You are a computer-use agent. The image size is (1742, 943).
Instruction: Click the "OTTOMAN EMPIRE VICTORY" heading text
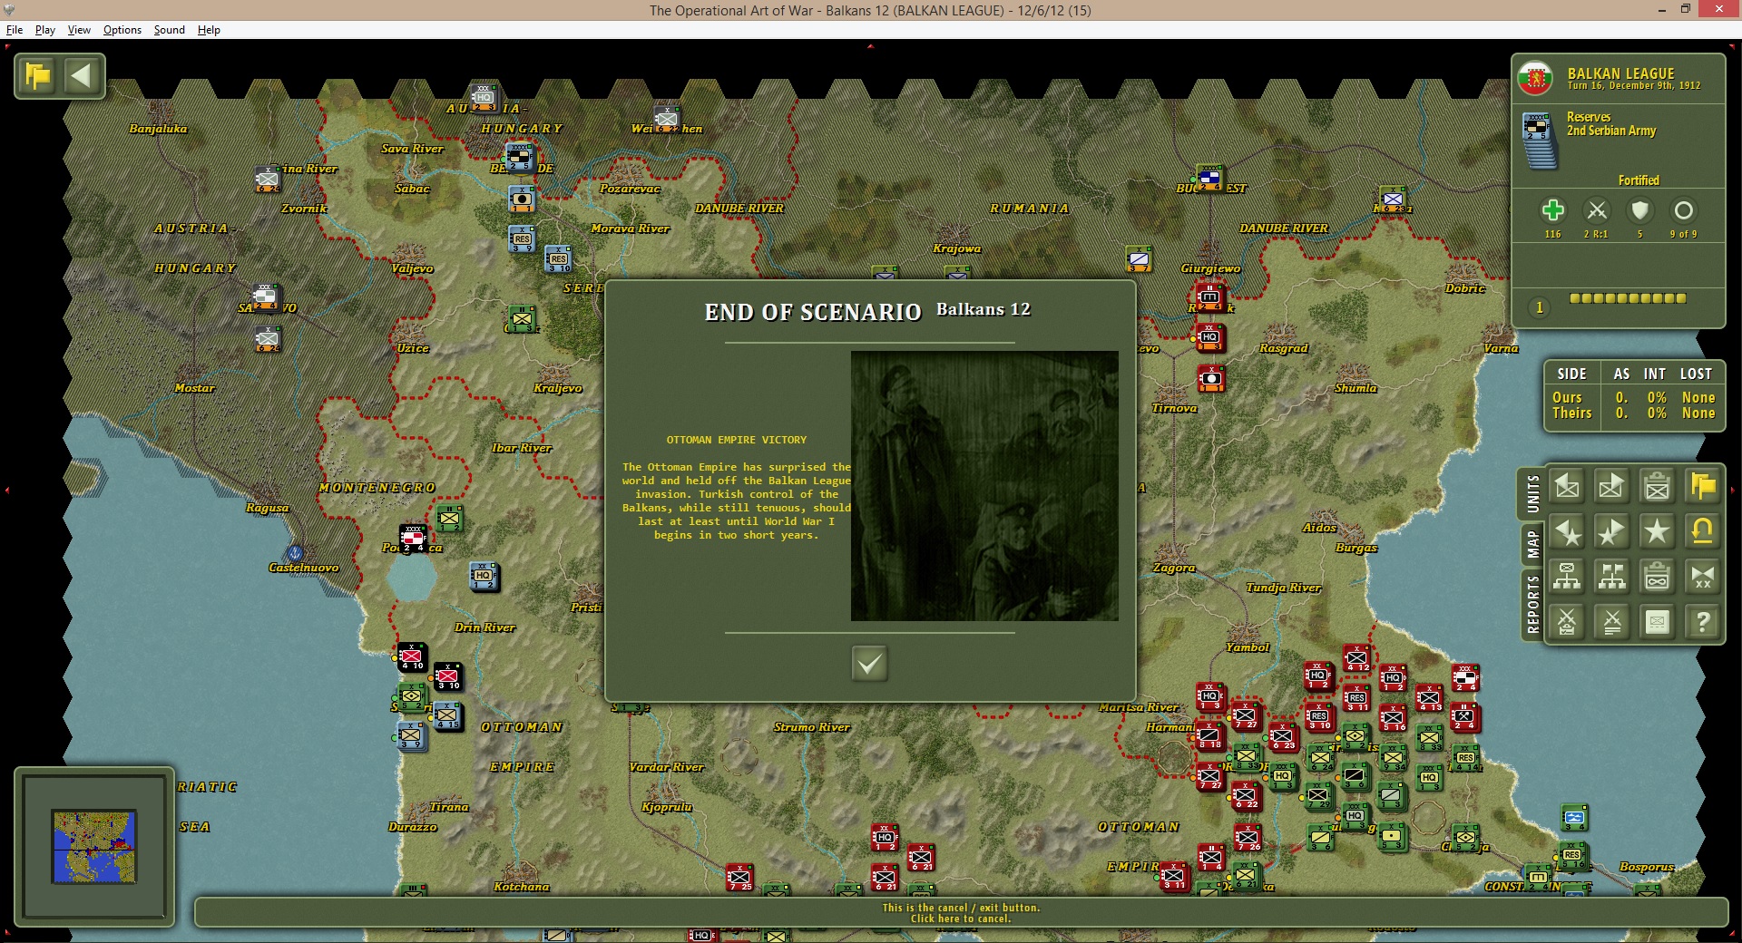737,440
